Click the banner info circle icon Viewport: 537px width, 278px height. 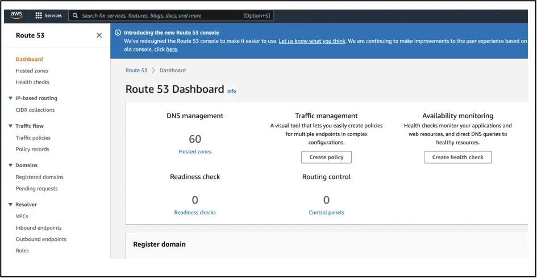click(x=118, y=33)
